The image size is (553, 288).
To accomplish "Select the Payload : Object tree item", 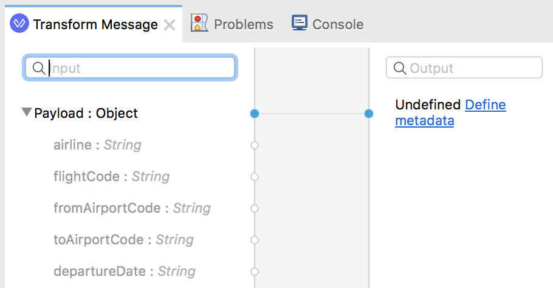I will 86,113.
